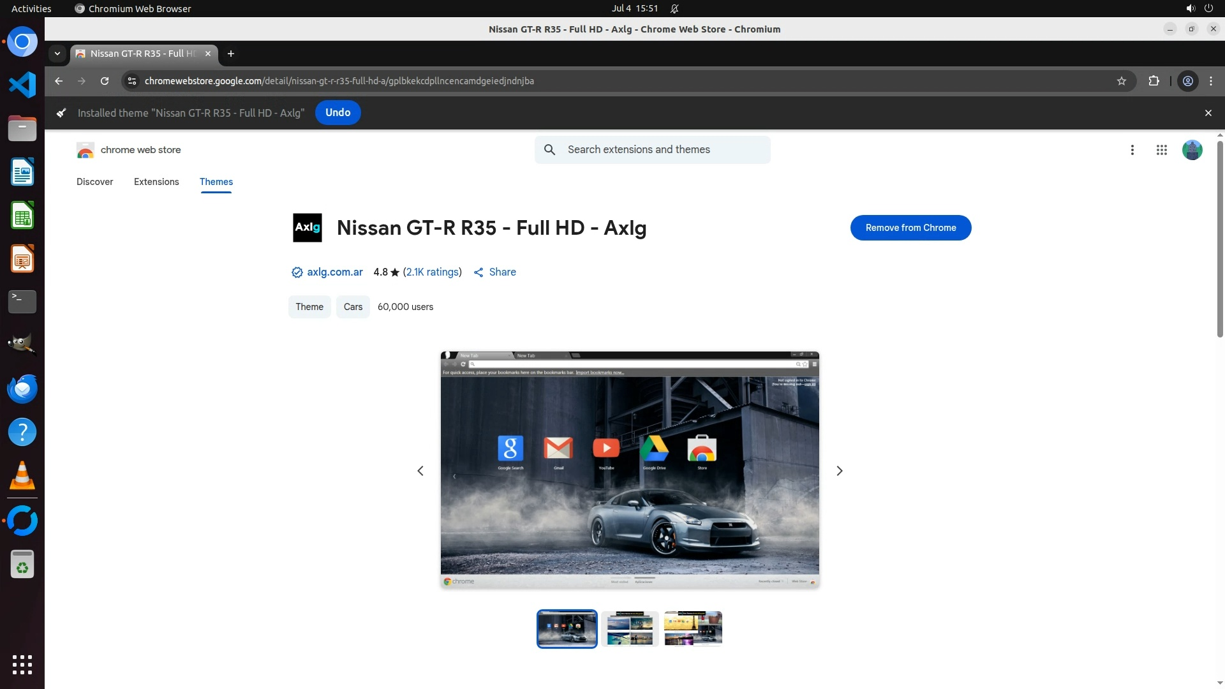This screenshot has width=1225, height=689.
Task: Click Remove from Chrome button
Action: 910,228
